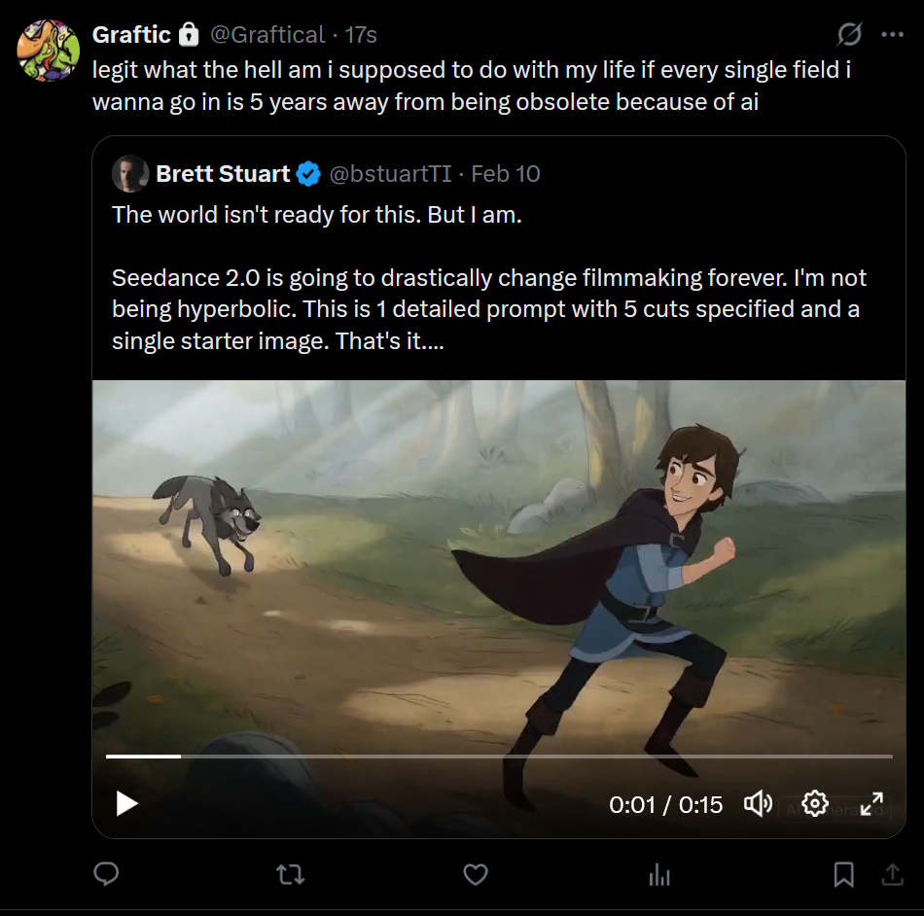924x916 pixels.
Task: Play the Seedance video
Action: (126, 803)
